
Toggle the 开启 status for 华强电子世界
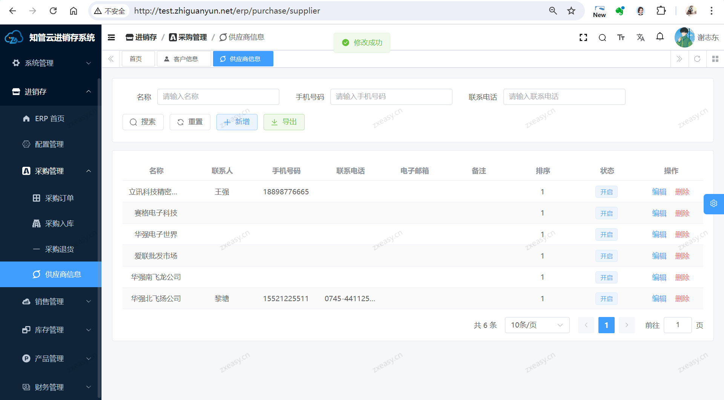point(606,235)
